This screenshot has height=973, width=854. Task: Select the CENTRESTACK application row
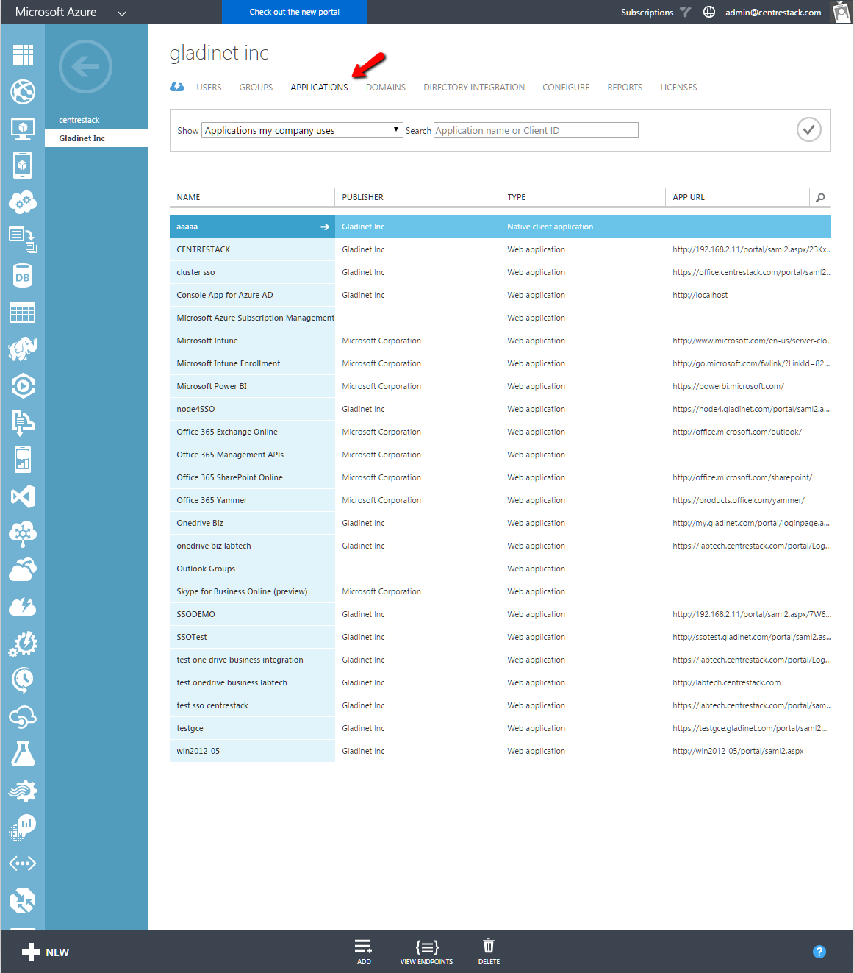click(500, 249)
